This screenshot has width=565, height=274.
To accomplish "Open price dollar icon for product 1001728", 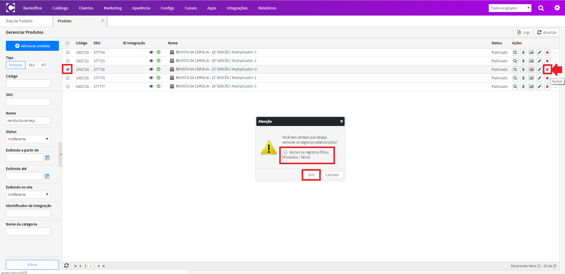I will click(x=523, y=87).
